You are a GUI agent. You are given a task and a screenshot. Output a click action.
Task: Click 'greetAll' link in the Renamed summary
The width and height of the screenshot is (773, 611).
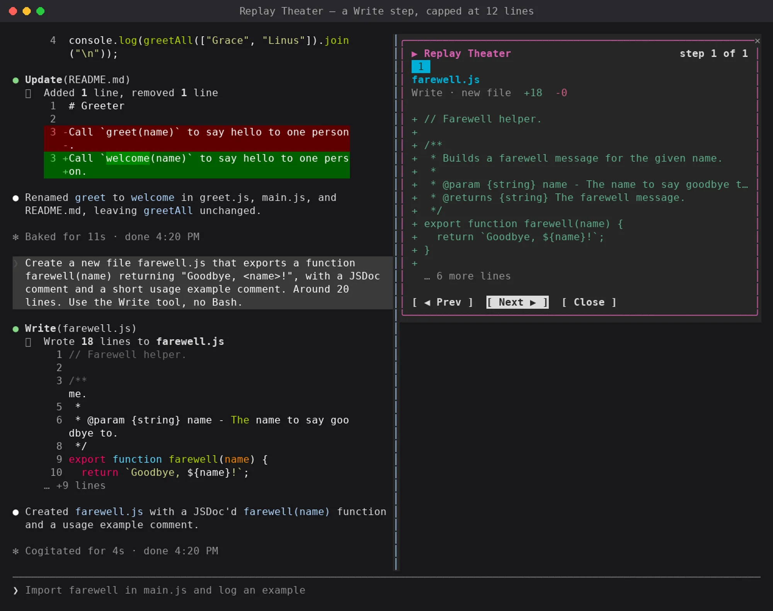pyautogui.click(x=168, y=211)
